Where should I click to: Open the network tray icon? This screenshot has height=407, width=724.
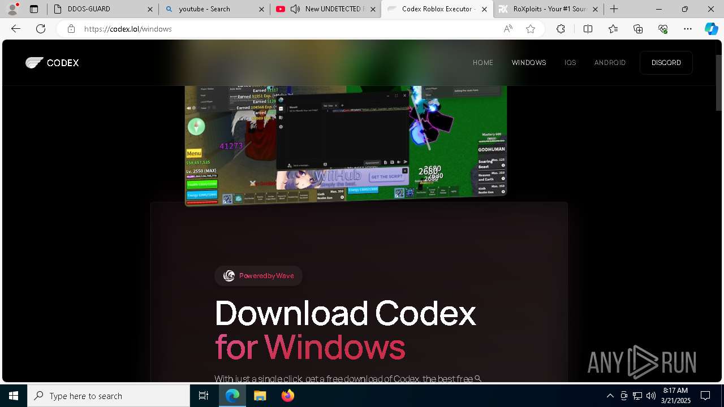(637, 396)
